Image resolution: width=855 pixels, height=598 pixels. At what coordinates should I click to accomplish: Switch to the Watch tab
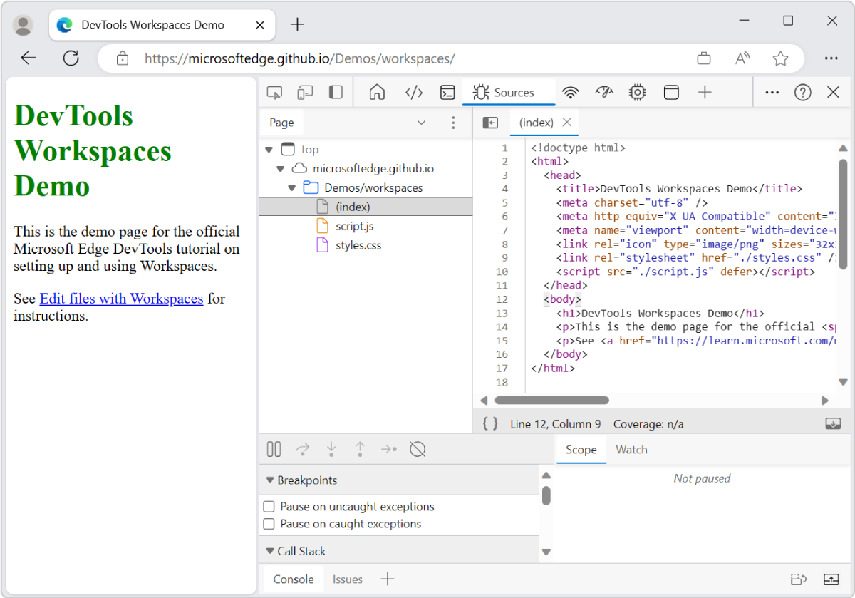pos(631,449)
